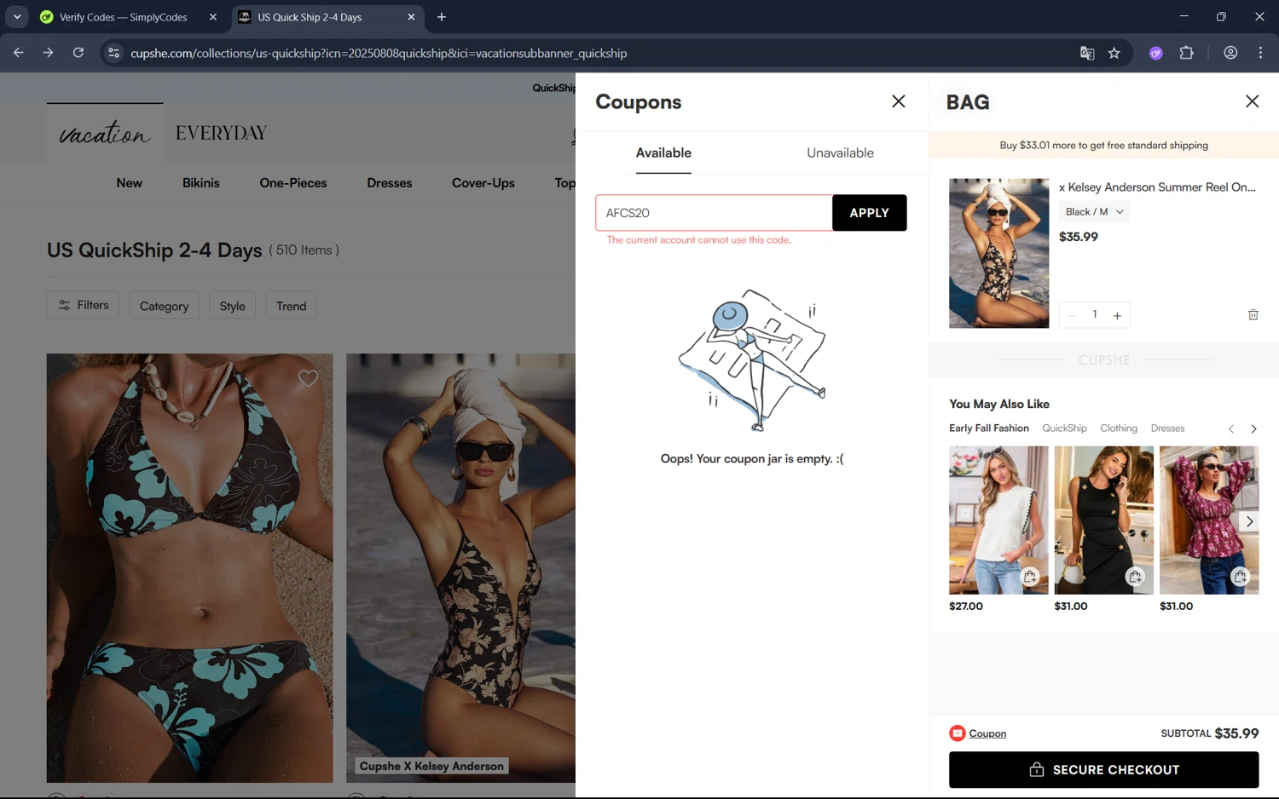Add the $31.00 black dress to bag
The width and height of the screenshot is (1279, 799).
click(x=1135, y=577)
